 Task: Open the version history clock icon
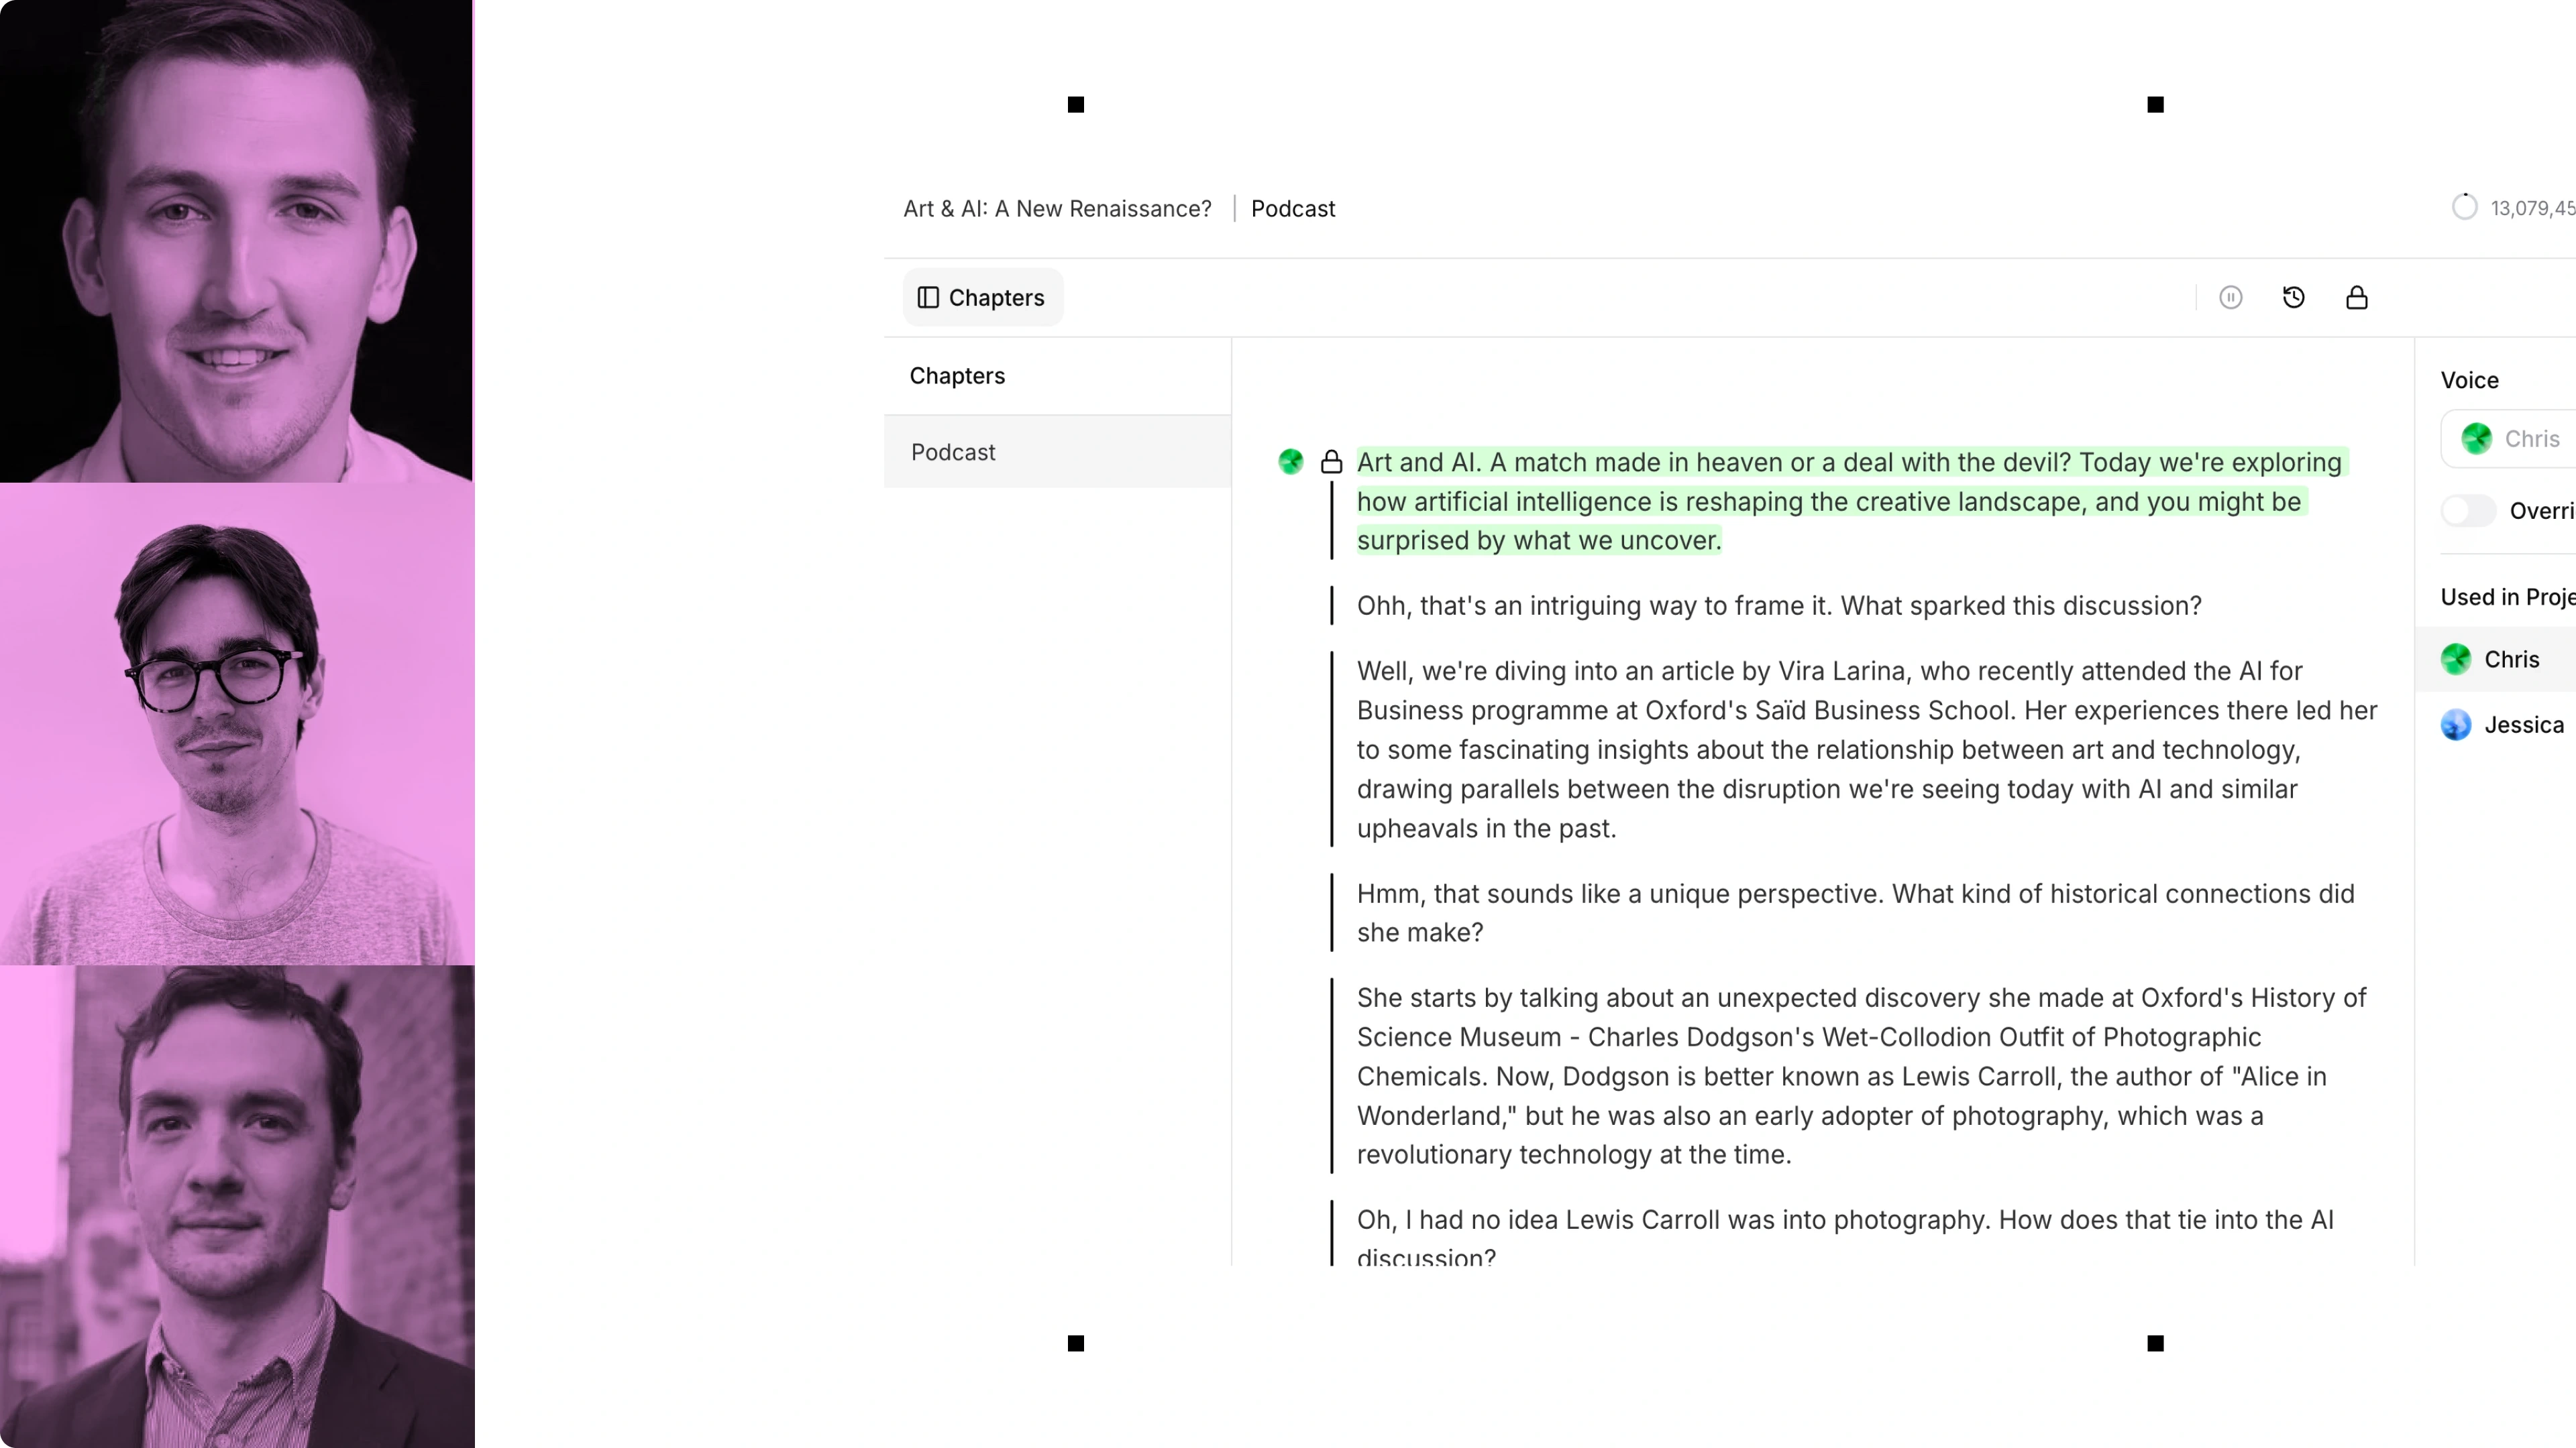2293,297
